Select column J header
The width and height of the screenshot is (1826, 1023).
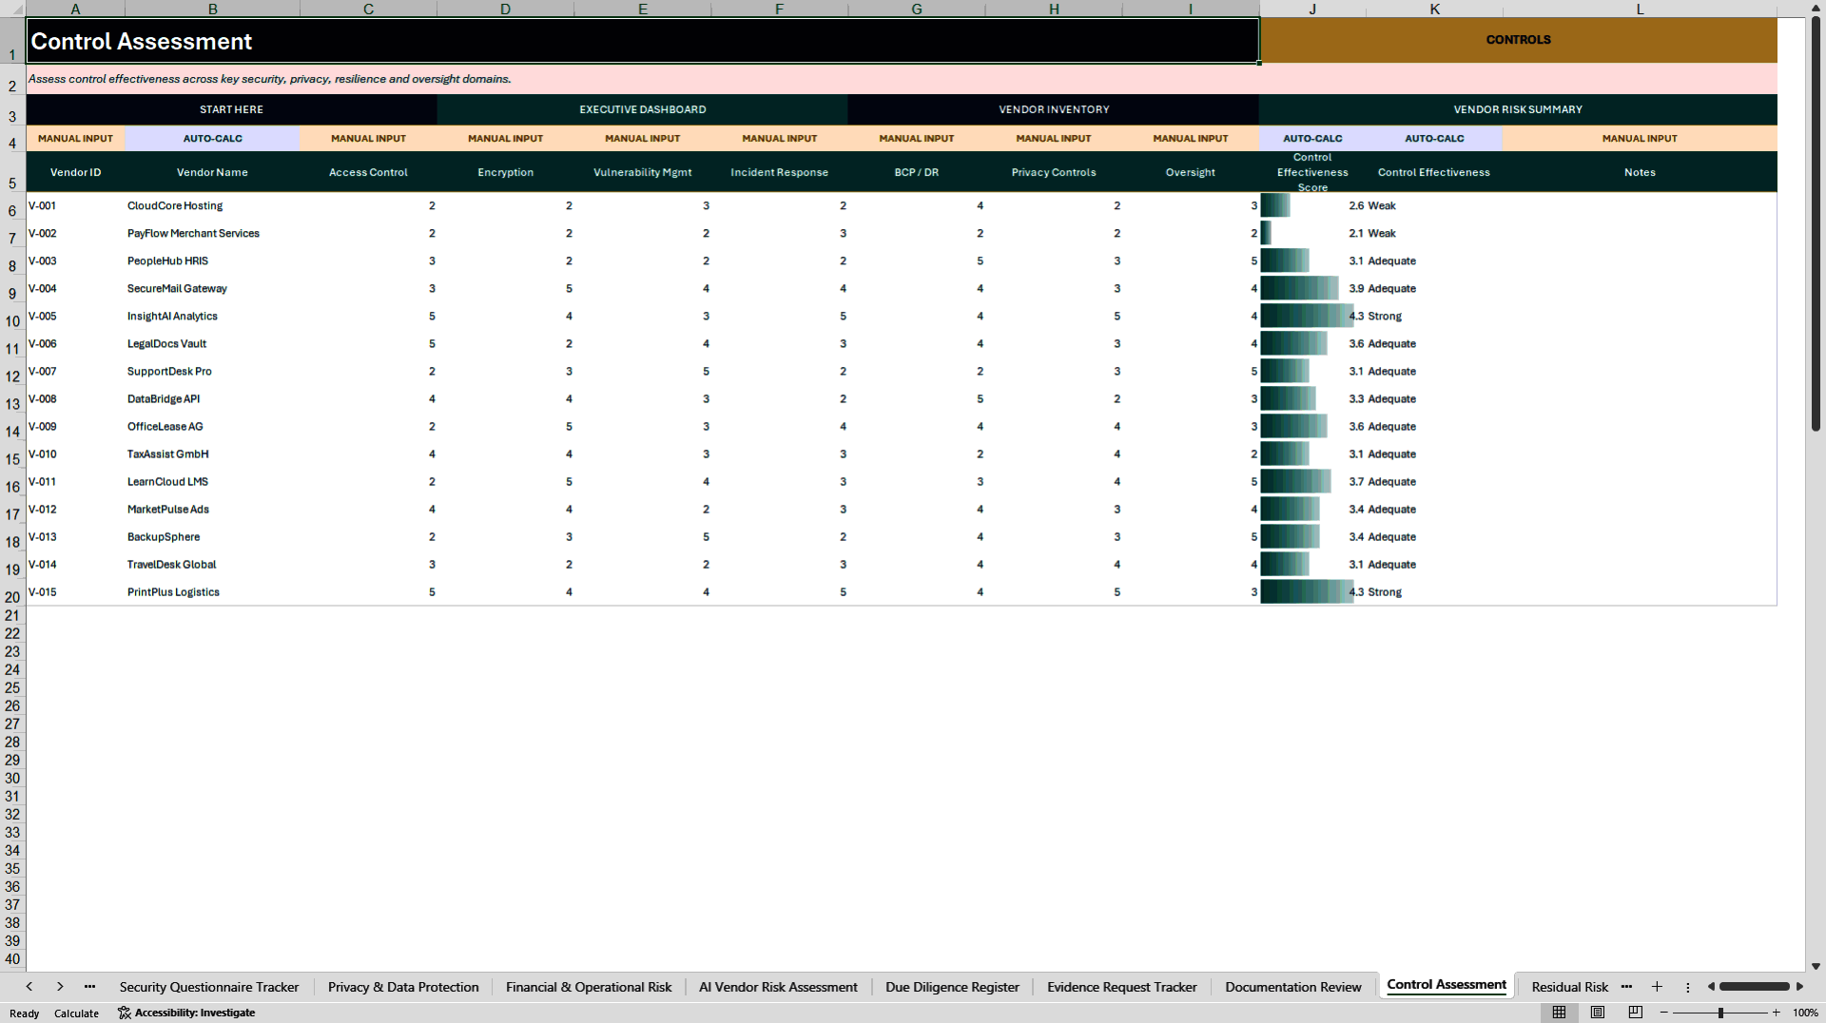pyautogui.click(x=1312, y=9)
